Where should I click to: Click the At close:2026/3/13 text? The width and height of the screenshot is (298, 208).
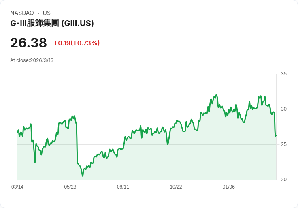32,60
